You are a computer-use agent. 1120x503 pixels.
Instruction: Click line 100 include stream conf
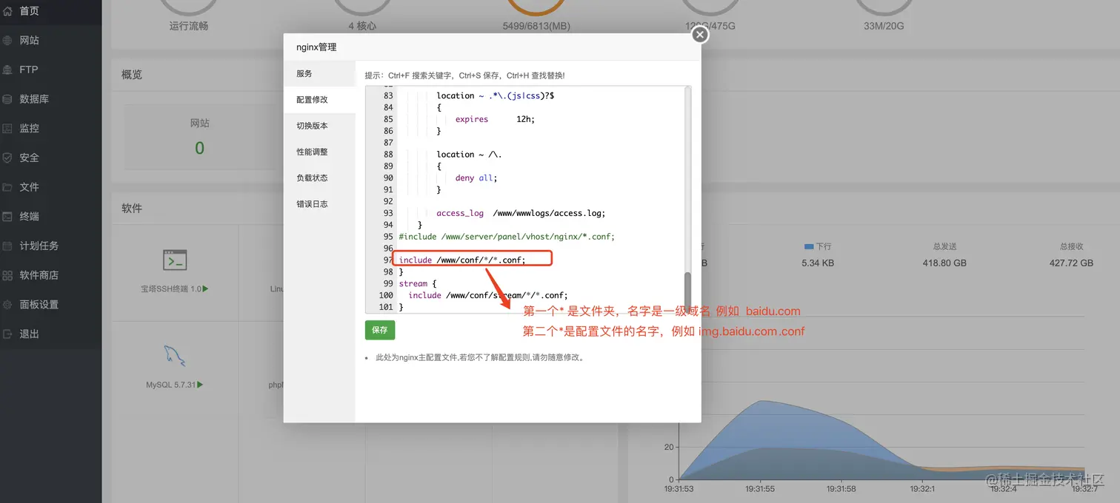coord(488,295)
